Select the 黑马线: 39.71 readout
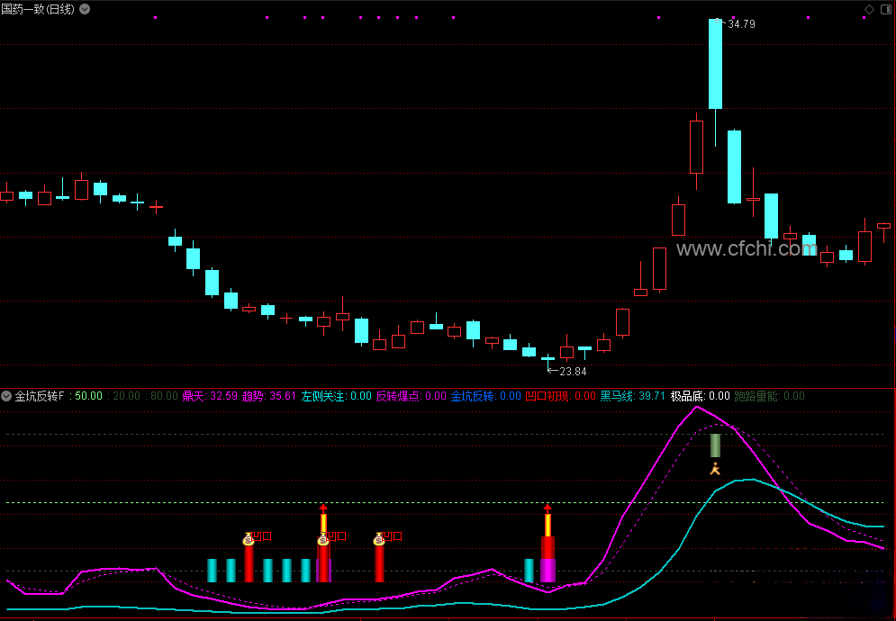 pyautogui.click(x=632, y=396)
